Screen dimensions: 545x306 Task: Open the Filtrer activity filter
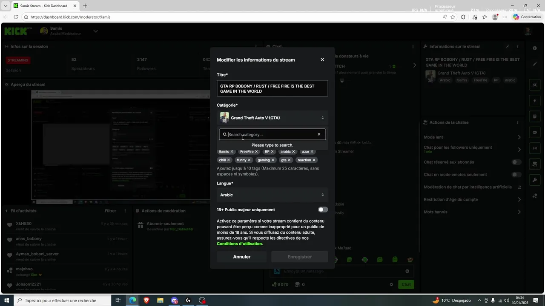(x=110, y=211)
